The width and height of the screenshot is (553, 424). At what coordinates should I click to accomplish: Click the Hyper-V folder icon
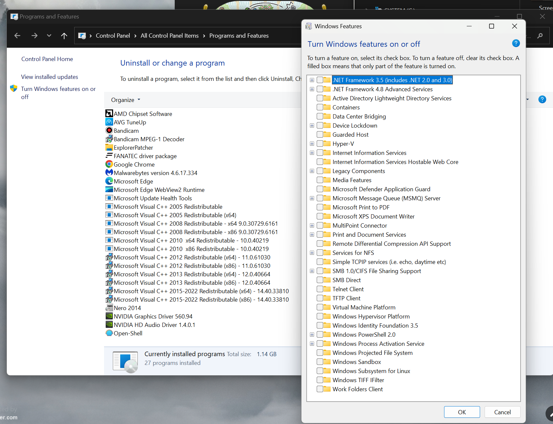click(327, 143)
